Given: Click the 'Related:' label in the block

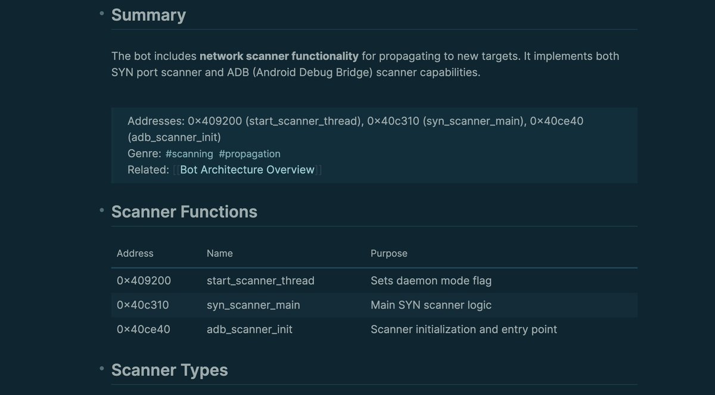Looking at the screenshot, I should 148,170.
